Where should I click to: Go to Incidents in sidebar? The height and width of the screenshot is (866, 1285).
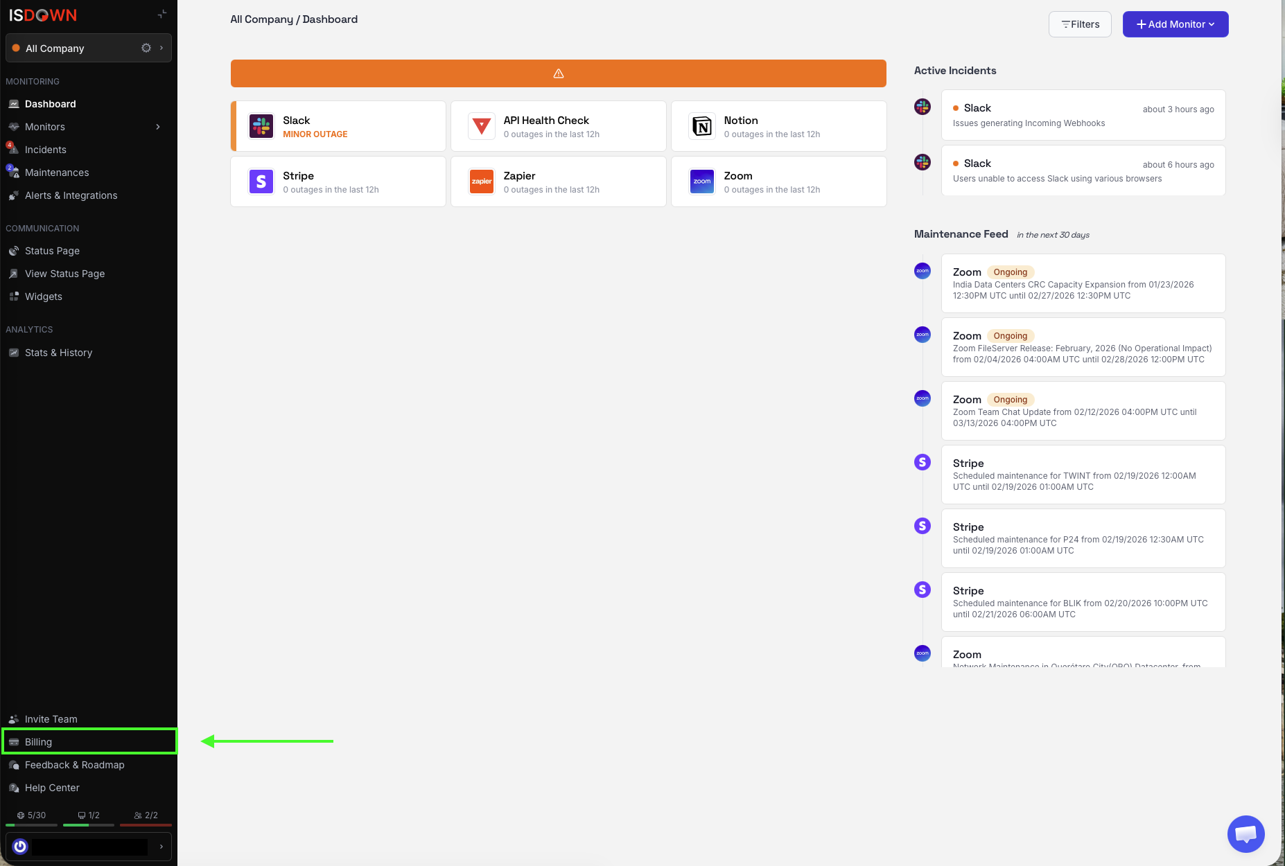[46, 150]
